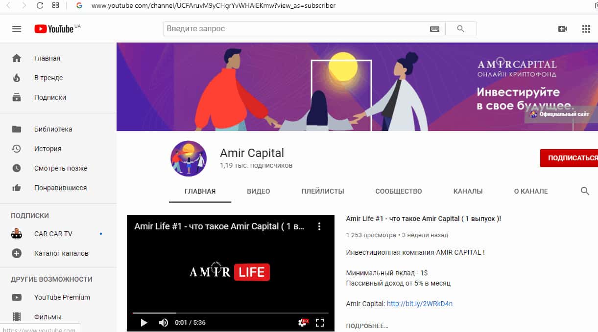Click the magnifier search button
The width and height of the screenshot is (598, 332).
[460, 29]
